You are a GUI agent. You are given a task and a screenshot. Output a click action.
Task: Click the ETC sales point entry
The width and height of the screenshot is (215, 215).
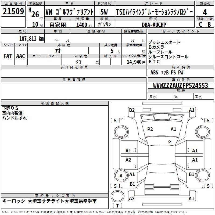(x=154, y=62)
